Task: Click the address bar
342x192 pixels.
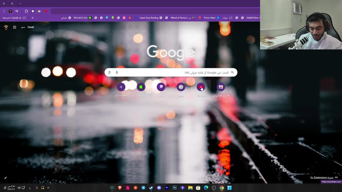Action: [155, 11]
